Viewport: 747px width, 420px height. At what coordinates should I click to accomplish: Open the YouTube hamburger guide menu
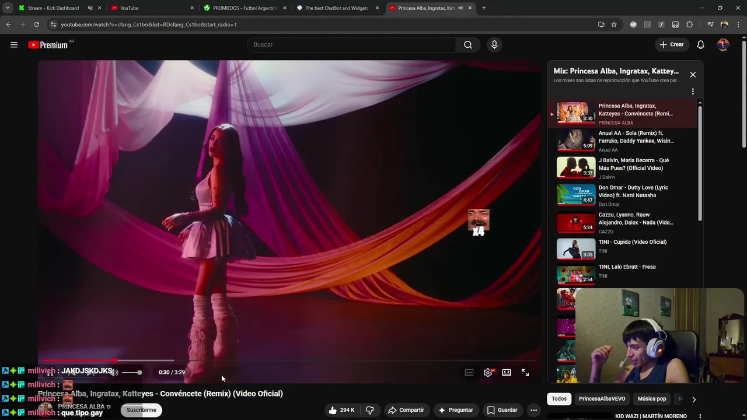pyautogui.click(x=14, y=45)
